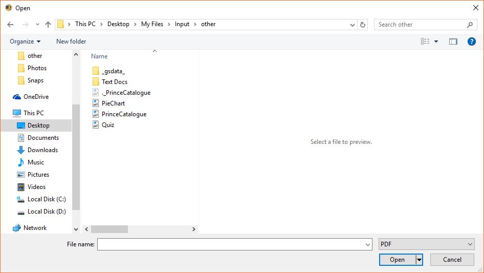Open Downloads in the navigation pane
The height and width of the screenshot is (273, 484).
(x=36, y=150)
